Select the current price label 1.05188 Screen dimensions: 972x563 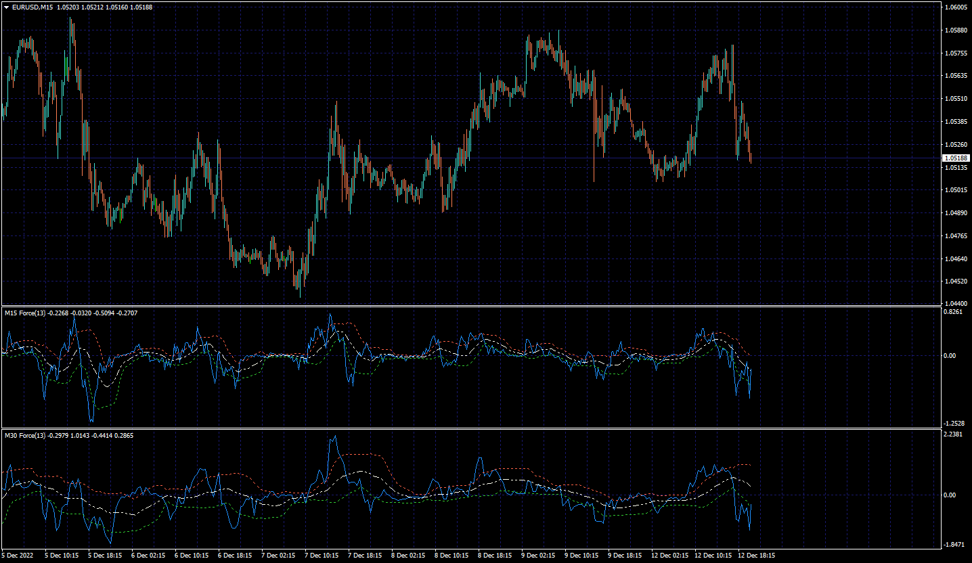click(x=956, y=158)
